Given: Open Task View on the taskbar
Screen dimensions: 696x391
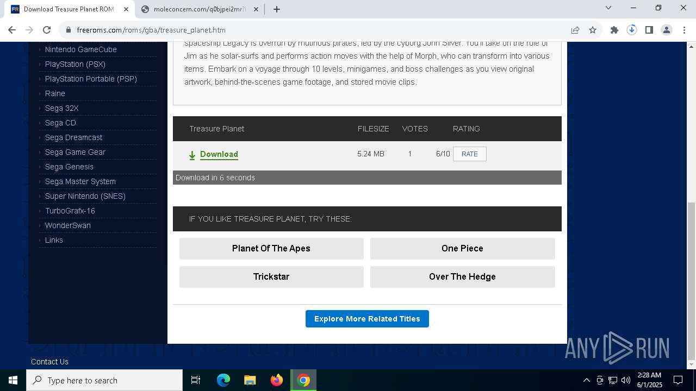Looking at the screenshot, I should (196, 380).
